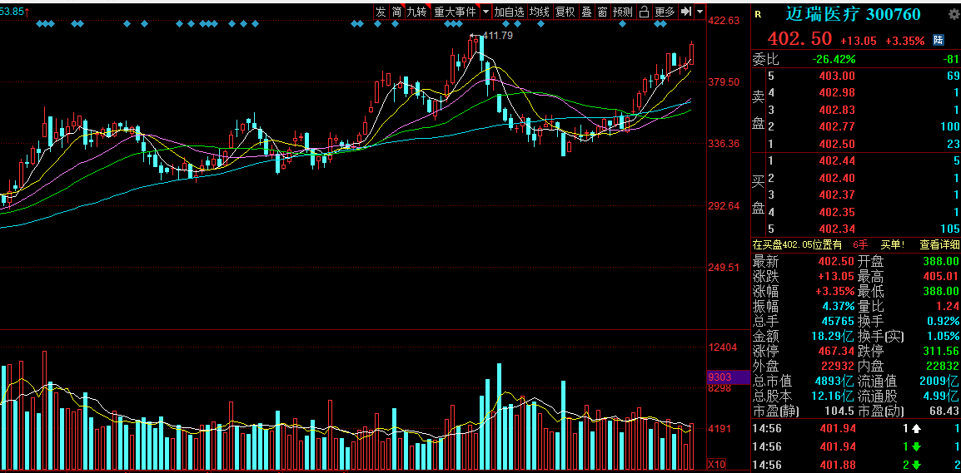The width and height of the screenshot is (961, 473).
Task: Click the 市盈(动) value 68.43
Action: pos(944,411)
